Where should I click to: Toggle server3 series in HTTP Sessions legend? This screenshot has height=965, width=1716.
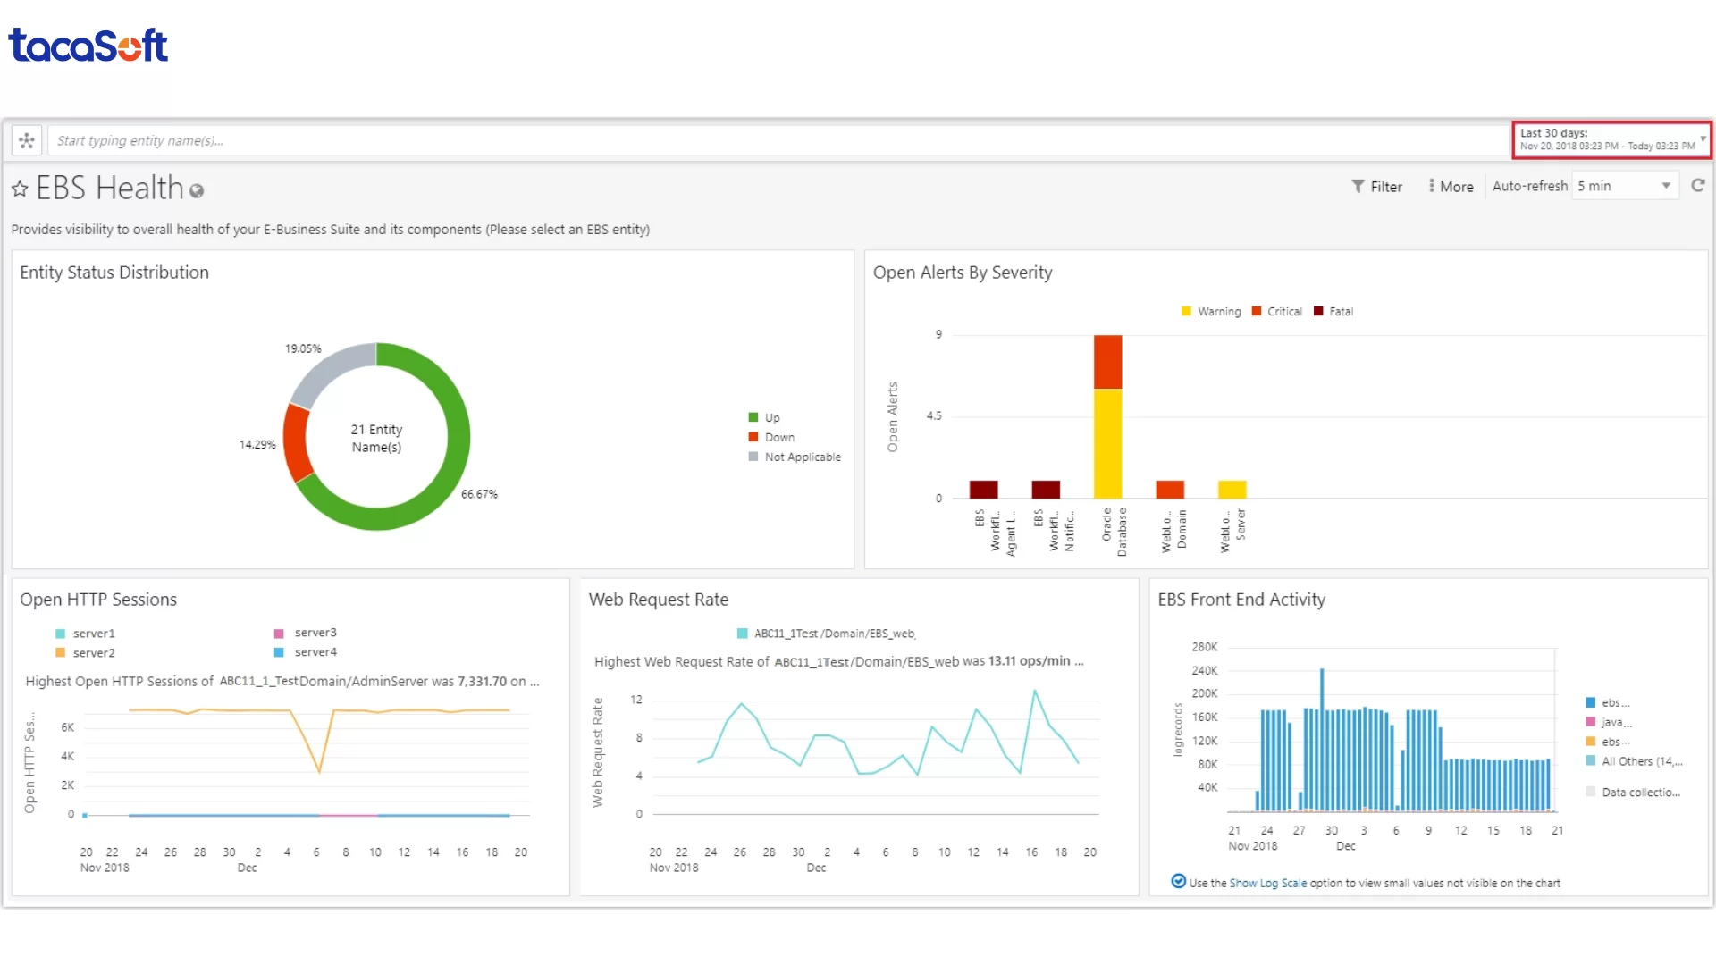coord(315,633)
